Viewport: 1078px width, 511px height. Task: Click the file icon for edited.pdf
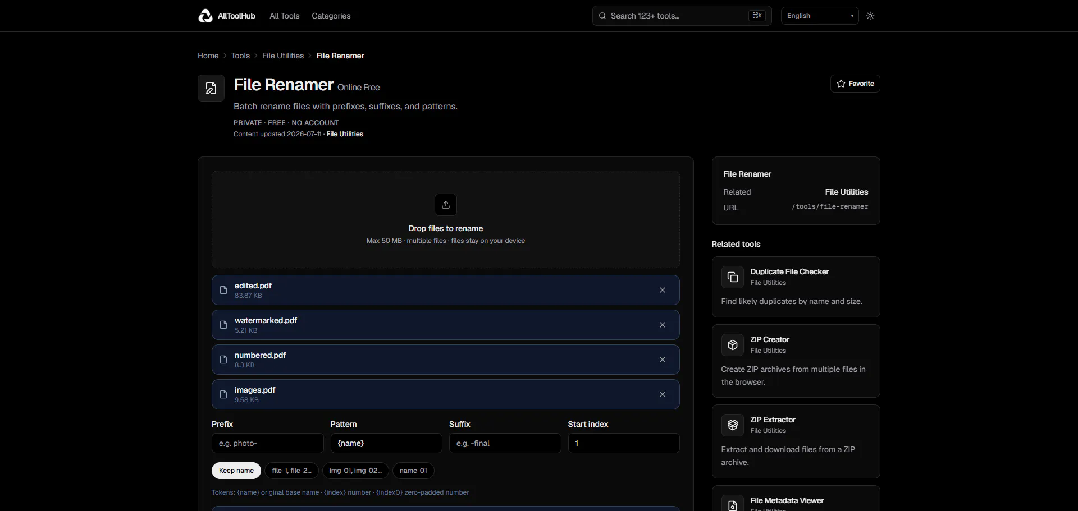click(223, 290)
